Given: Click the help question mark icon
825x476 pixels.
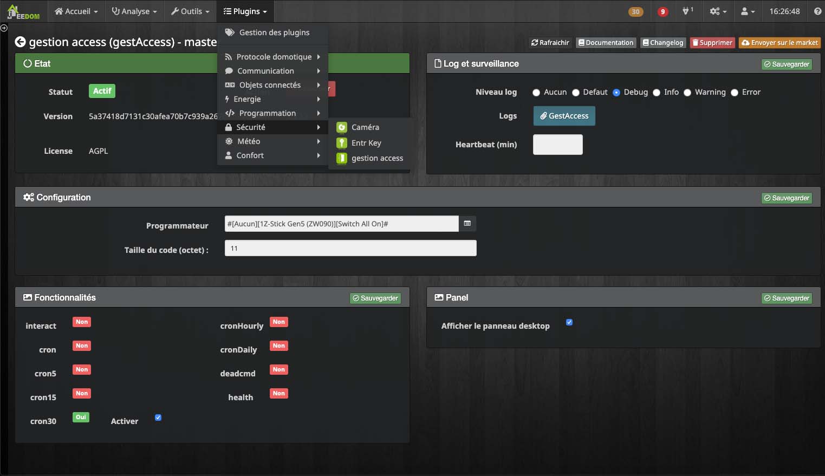Looking at the screenshot, I should click(817, 11).
